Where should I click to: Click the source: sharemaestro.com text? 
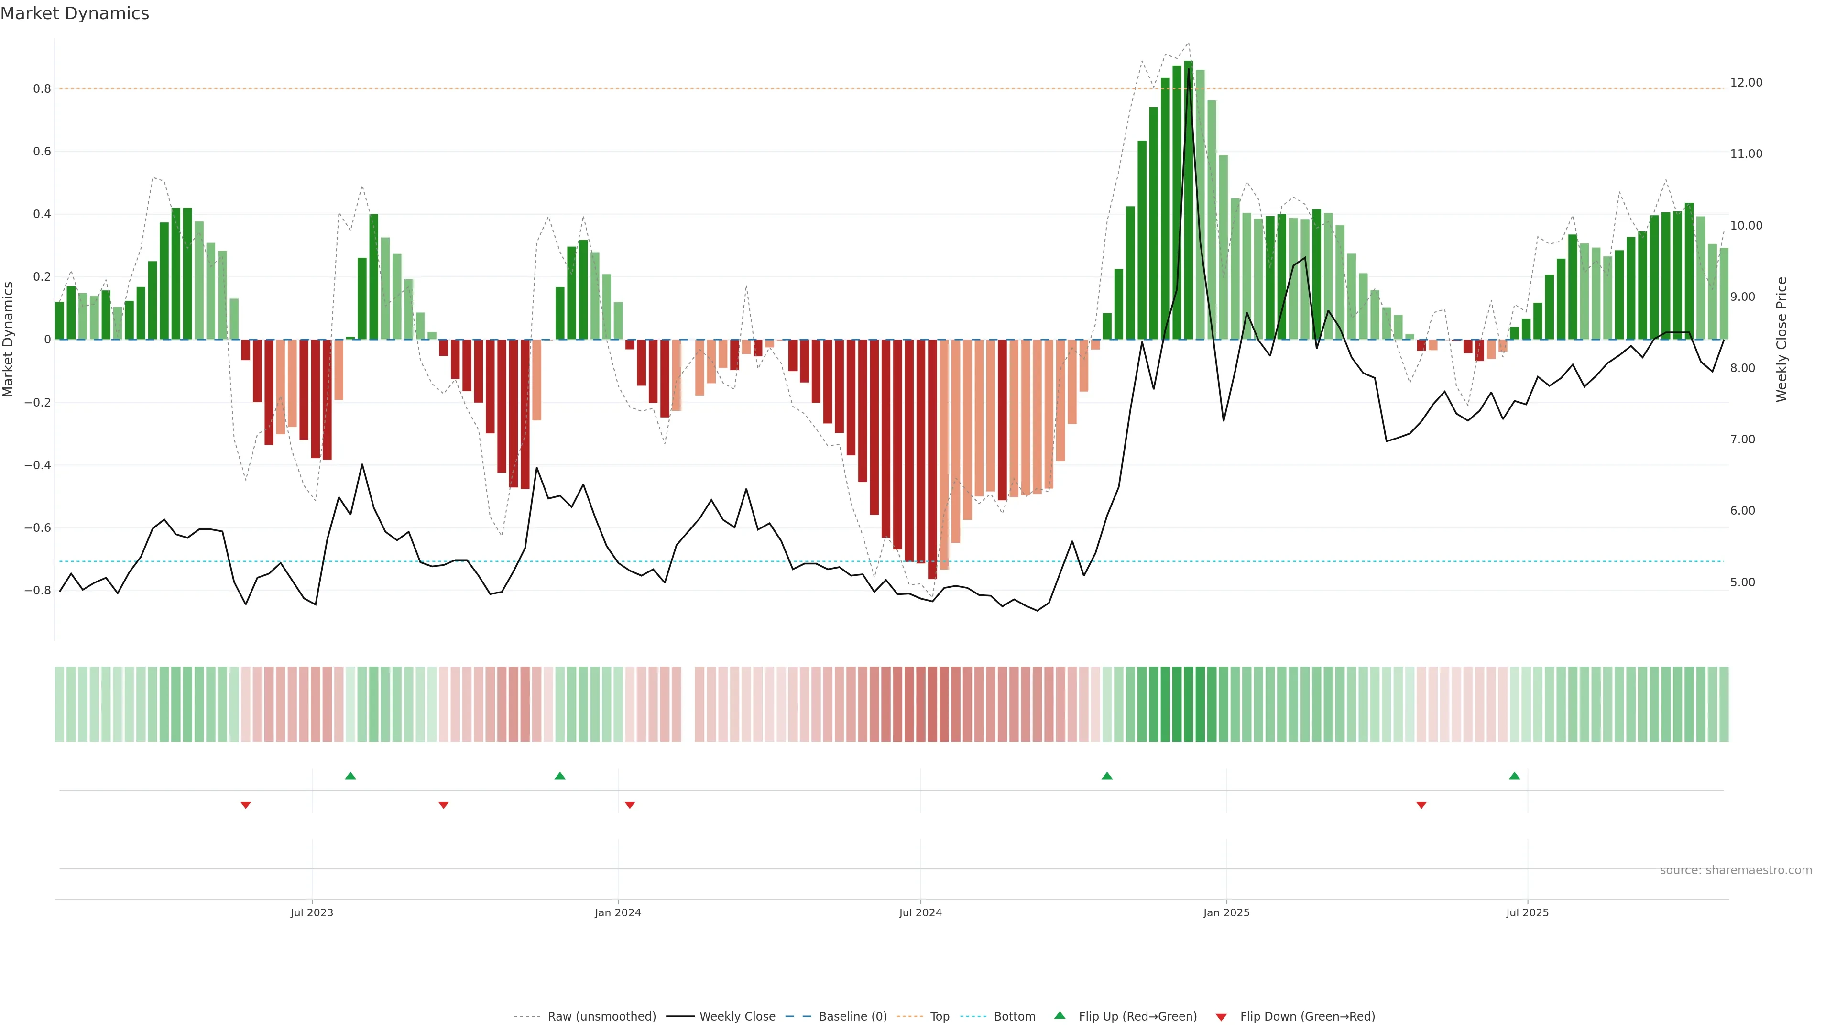(1736, 870)
